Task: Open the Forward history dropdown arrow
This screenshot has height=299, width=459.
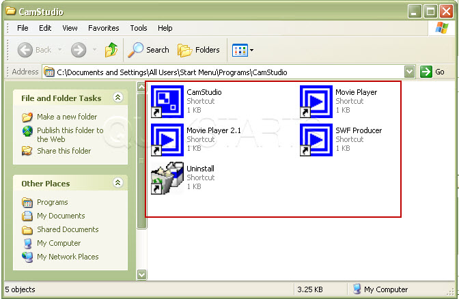Action: [x=94, y=50]
